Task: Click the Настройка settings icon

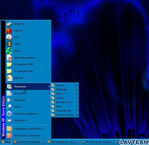Action: 9,100
